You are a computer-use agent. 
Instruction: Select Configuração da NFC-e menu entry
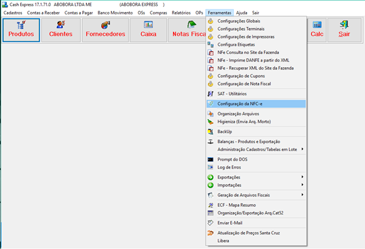point(256,103)
